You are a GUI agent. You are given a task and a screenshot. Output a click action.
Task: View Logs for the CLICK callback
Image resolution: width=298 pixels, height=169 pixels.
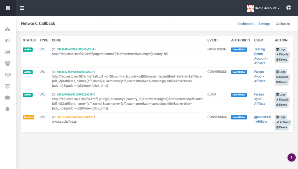(281, 94)
